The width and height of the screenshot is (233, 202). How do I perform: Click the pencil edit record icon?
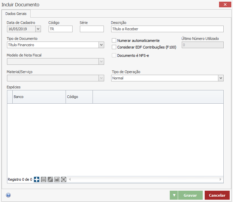coord(50,179)
